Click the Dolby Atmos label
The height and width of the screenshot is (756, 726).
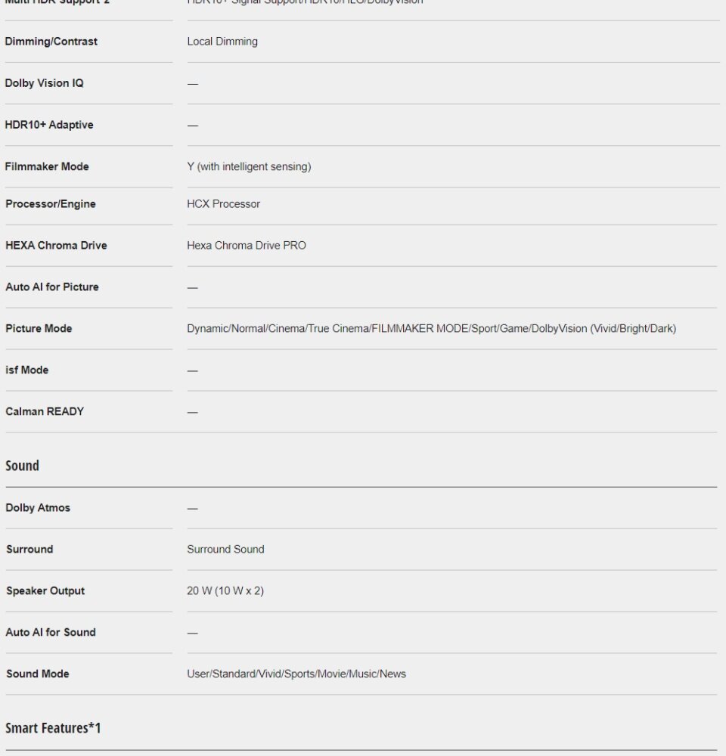point(38,508)
